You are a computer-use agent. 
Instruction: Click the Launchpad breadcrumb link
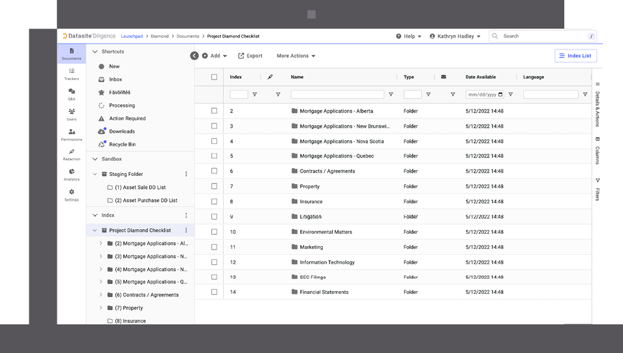[x=132, y=36]
